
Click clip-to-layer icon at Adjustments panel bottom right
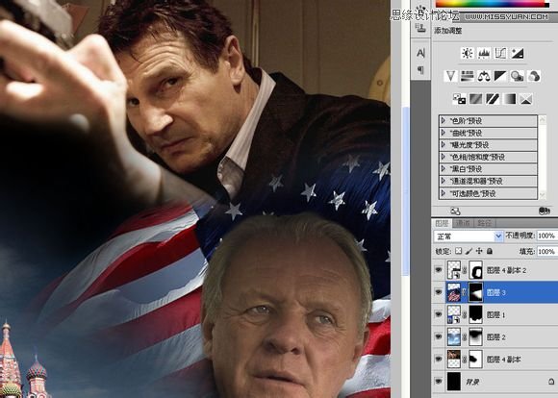tap(545, 211)
